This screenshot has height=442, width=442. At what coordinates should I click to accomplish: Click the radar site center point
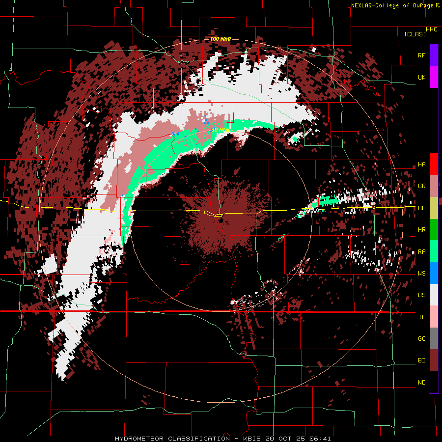pos(221,220)
